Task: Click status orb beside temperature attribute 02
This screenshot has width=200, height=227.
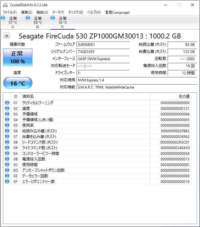Action: coord(7,108)
